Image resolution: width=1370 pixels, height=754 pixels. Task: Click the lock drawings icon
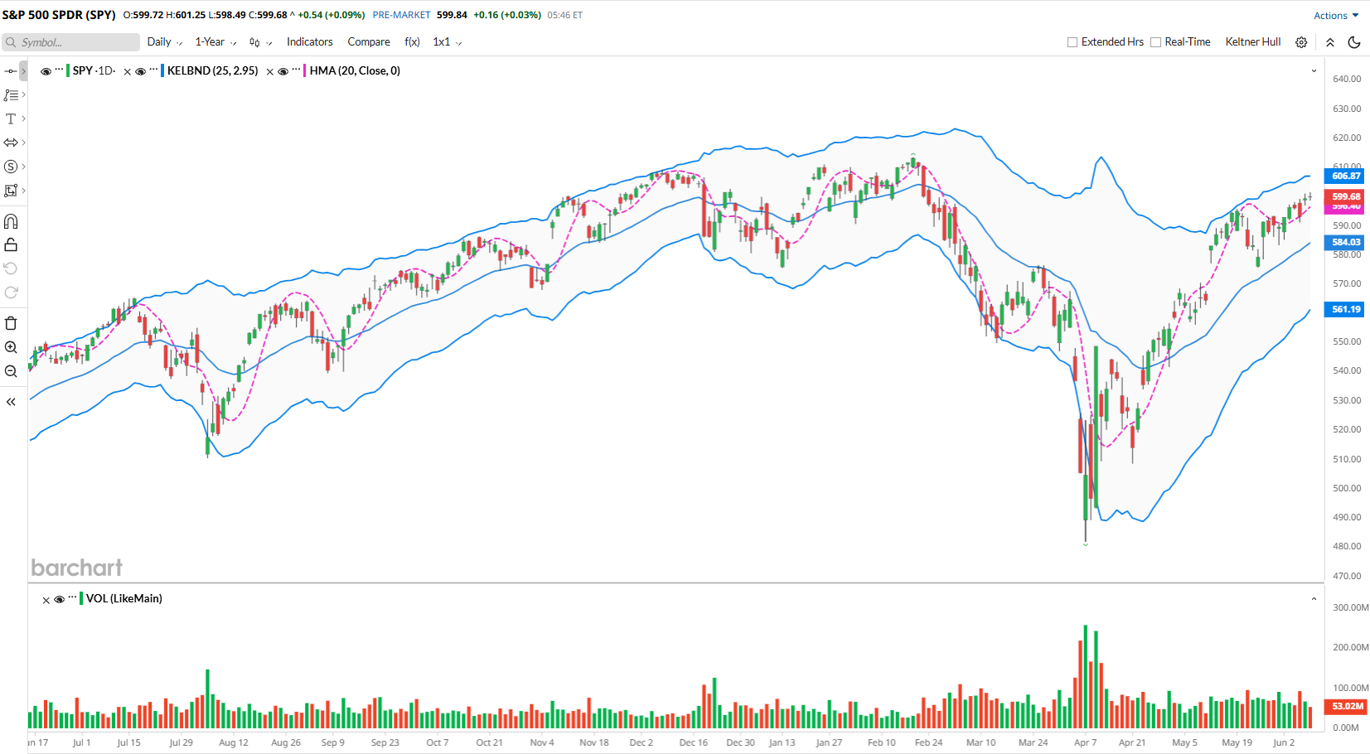coord(11,244)
